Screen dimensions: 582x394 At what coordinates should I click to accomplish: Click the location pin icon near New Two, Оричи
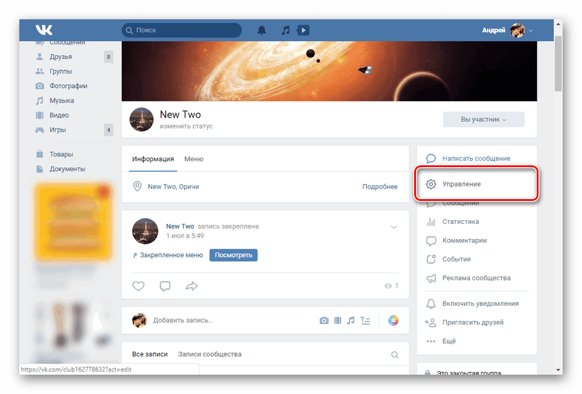tap(137, 186)
